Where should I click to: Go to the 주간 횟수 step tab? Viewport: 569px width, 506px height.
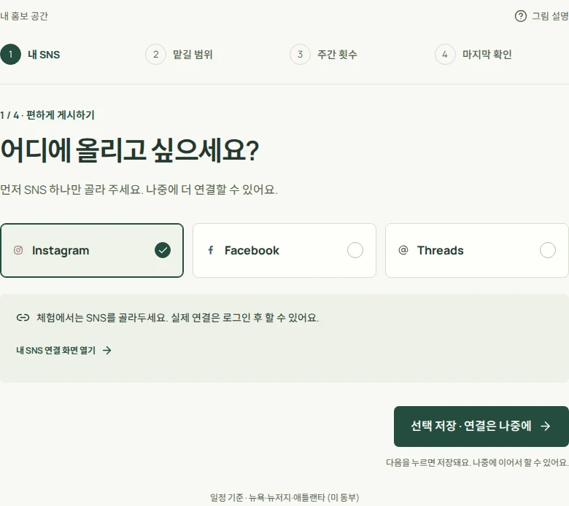[324, 55]
